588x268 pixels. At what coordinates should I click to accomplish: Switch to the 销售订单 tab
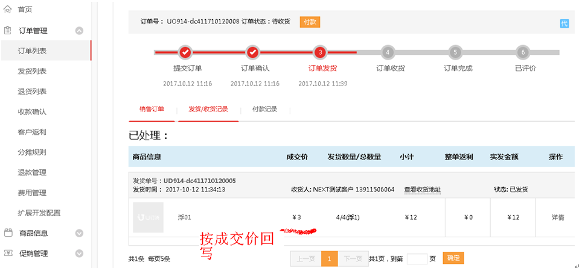152,109
